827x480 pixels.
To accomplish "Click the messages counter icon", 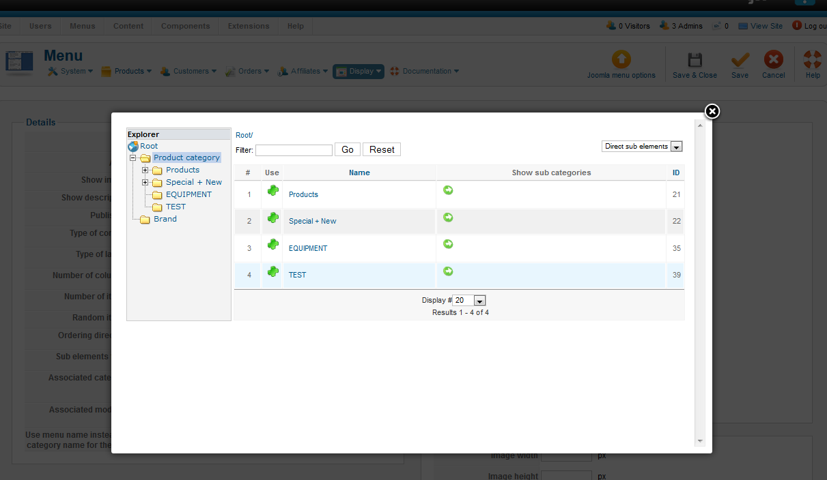I will 716,26.
